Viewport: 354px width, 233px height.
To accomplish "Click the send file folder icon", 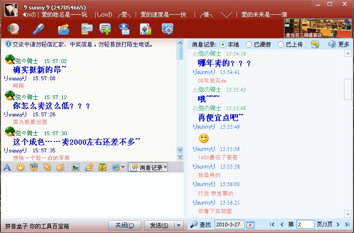I will point(63,29).
